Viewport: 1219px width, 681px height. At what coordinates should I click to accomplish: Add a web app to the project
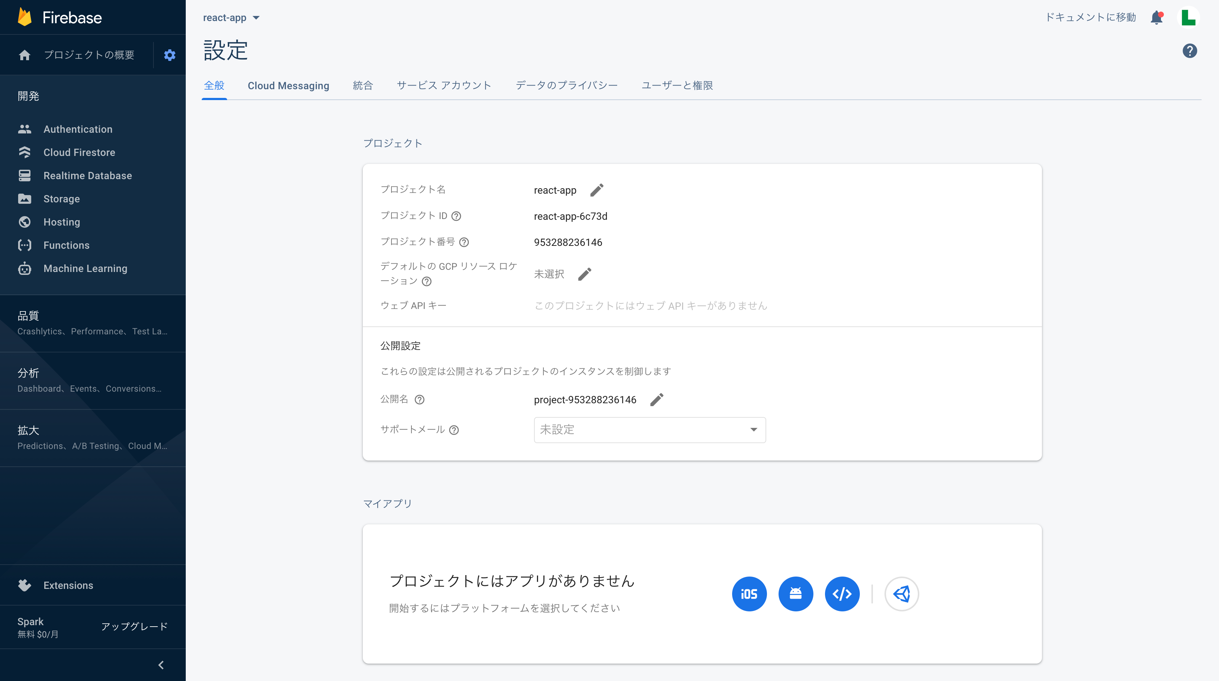pos(842,594)
